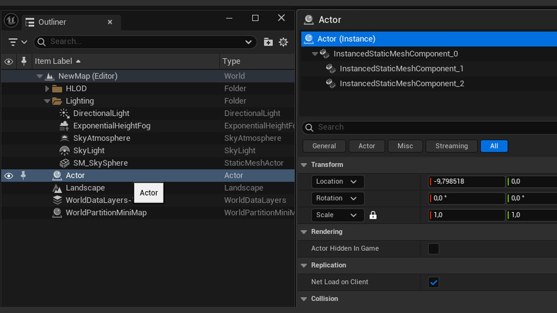Click the InstancedStaticMeshComponent_2 component icon
This screenshot has width=557, height=313.
click(x=331, y=83)
